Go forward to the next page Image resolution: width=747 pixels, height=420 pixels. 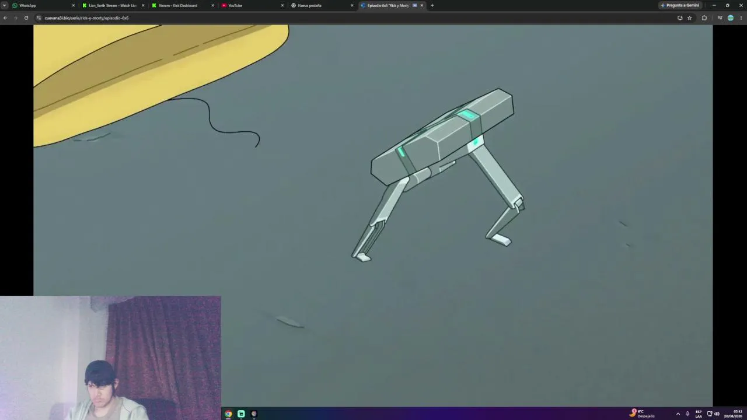pyautogui.click(x=16, y=18)
